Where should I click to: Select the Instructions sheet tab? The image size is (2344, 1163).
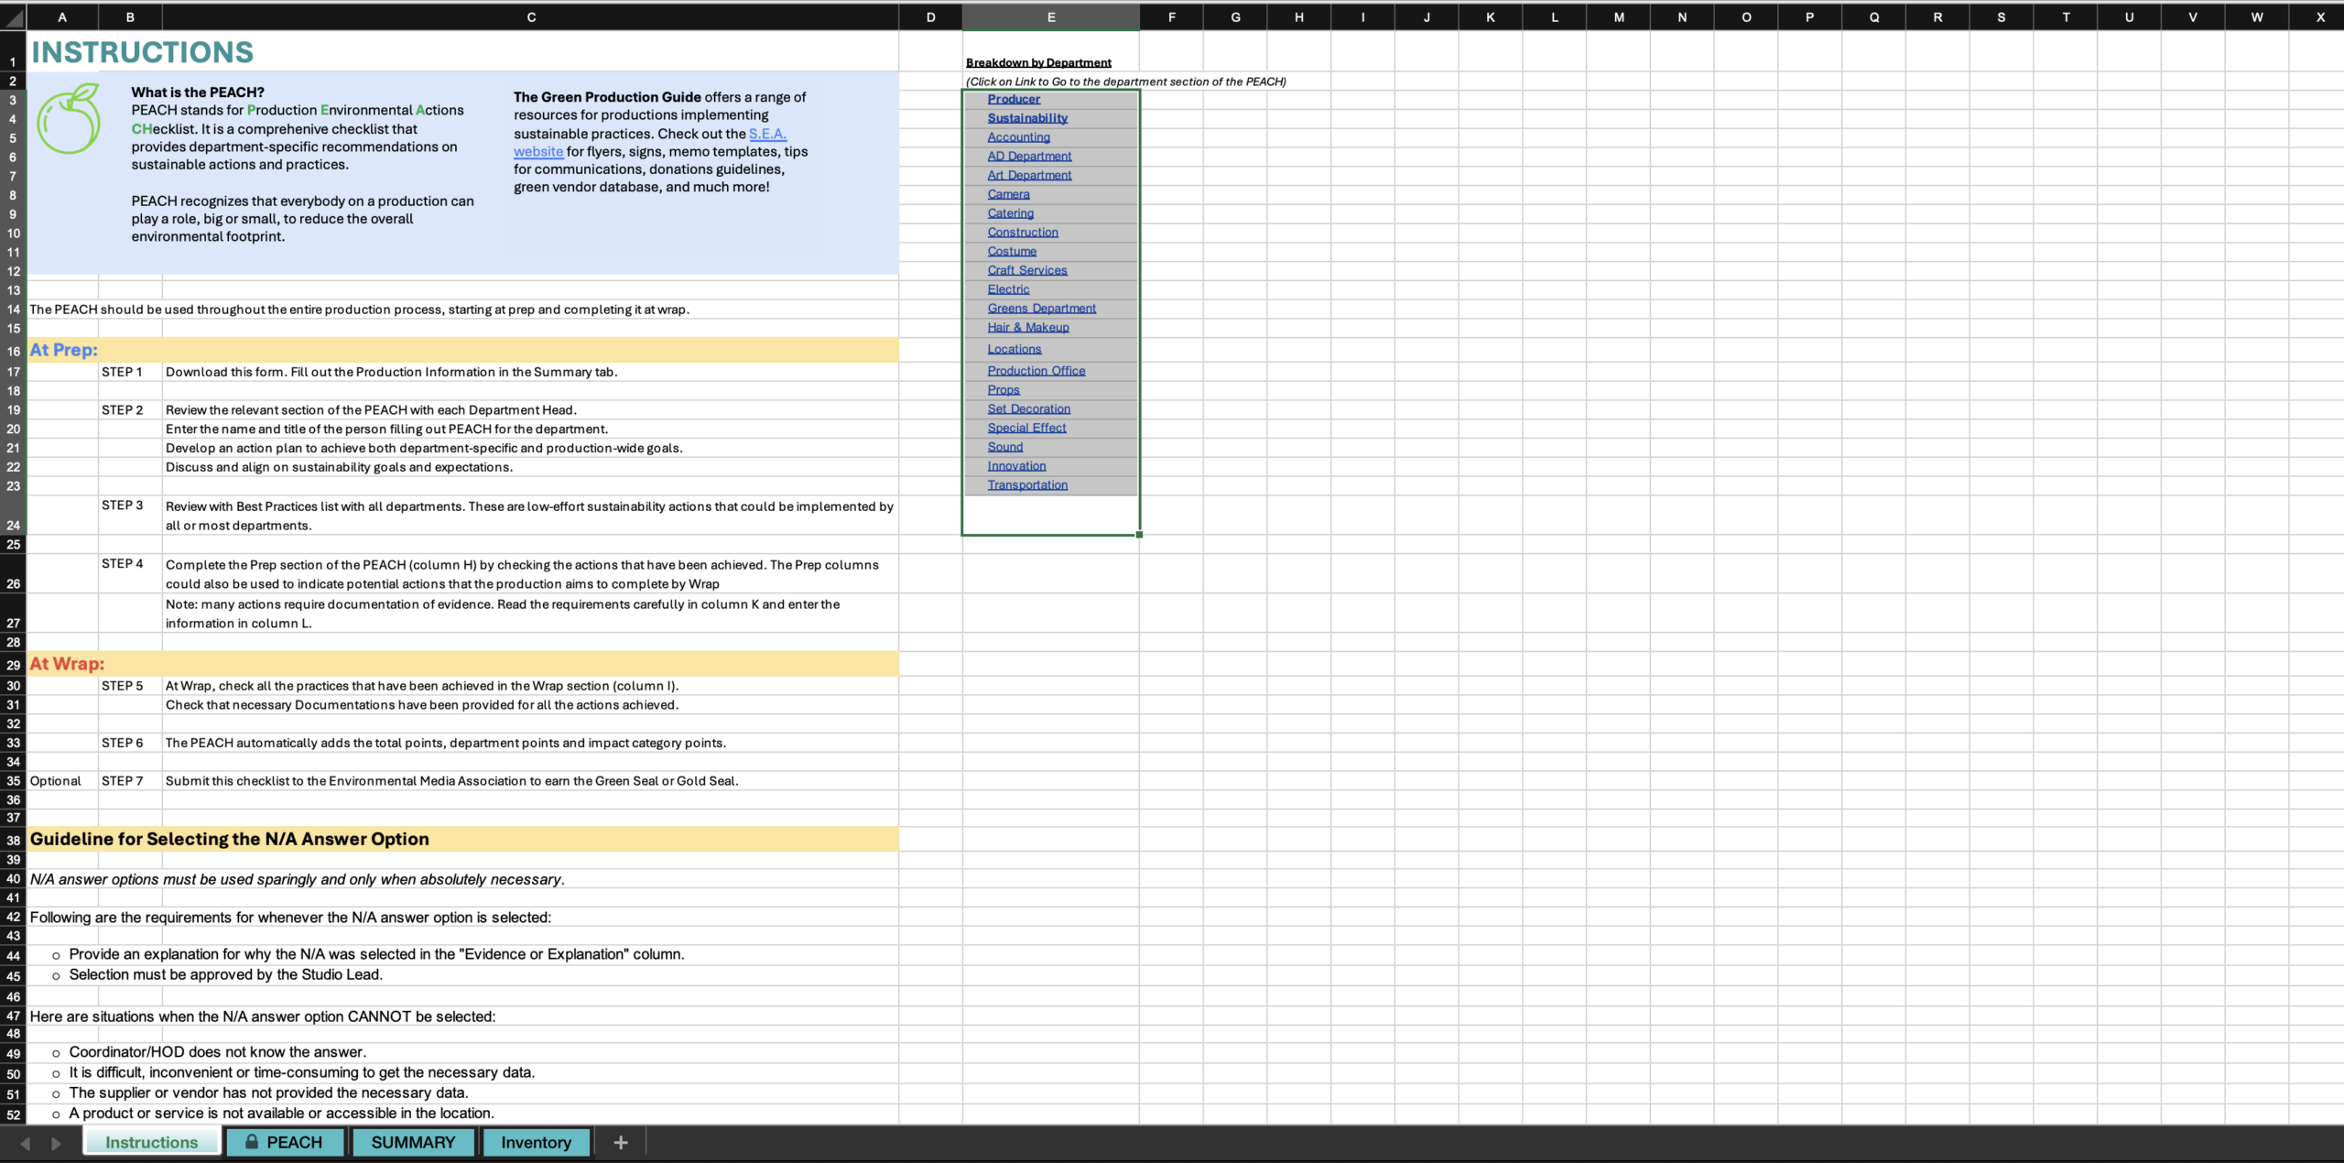coord(151,1142)
